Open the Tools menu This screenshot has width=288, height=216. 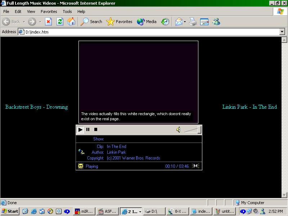[67, 12]
